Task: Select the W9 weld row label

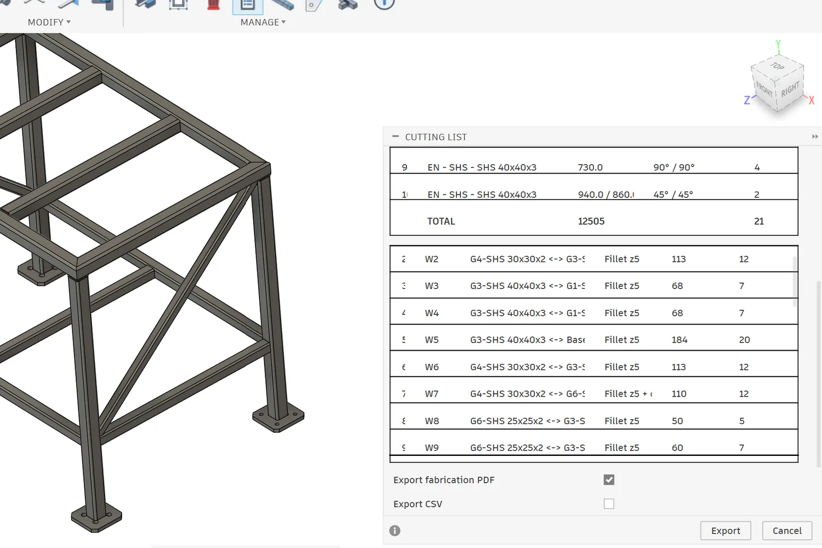Action: pos(432,448)
